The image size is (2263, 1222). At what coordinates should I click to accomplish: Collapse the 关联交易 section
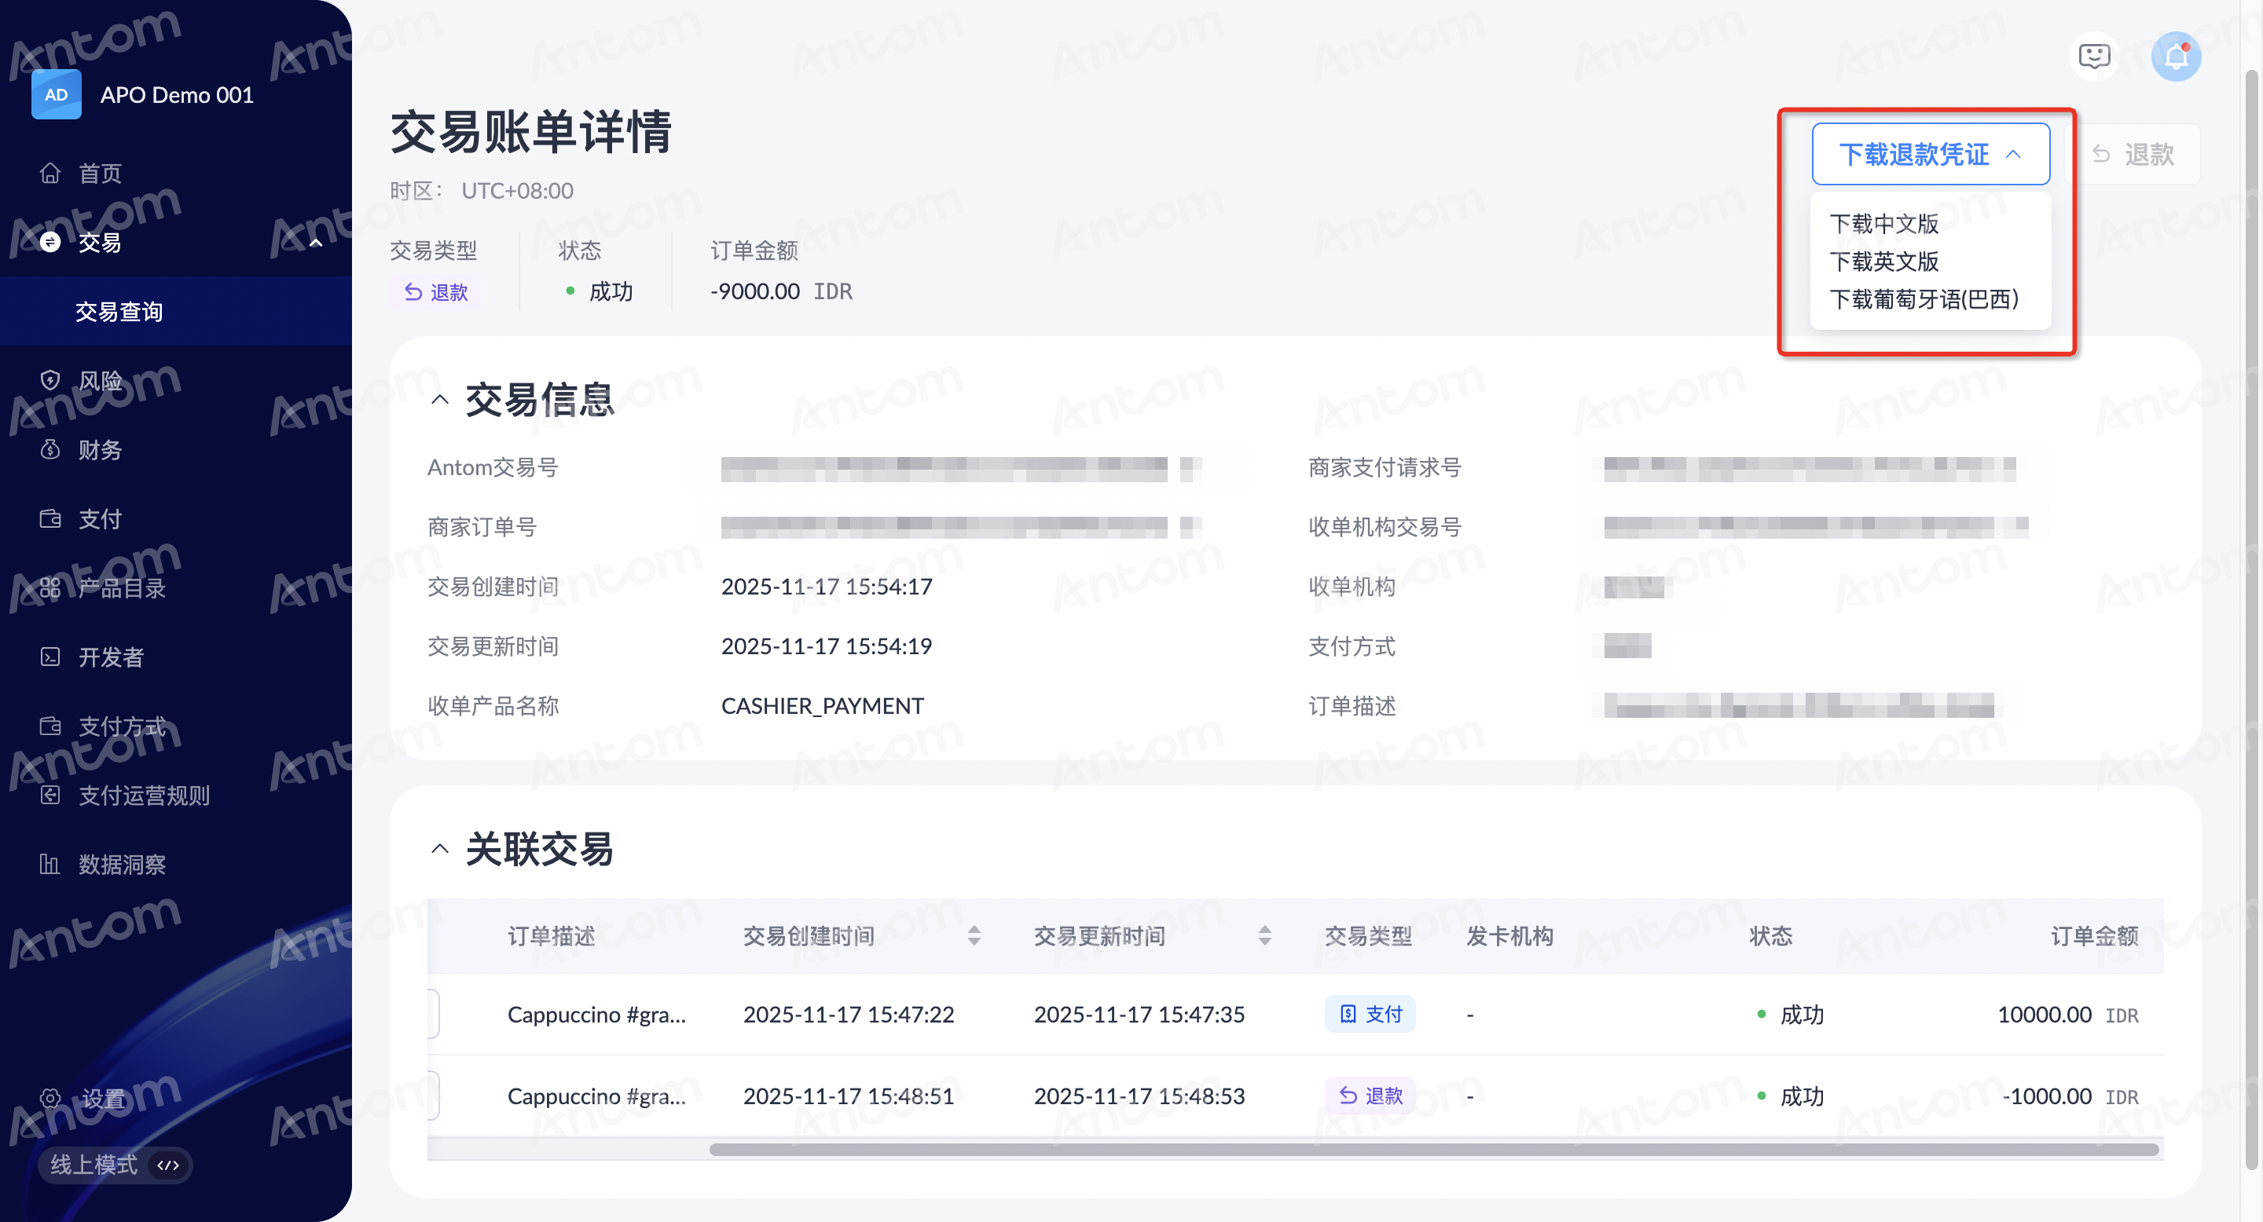(440, 849)
